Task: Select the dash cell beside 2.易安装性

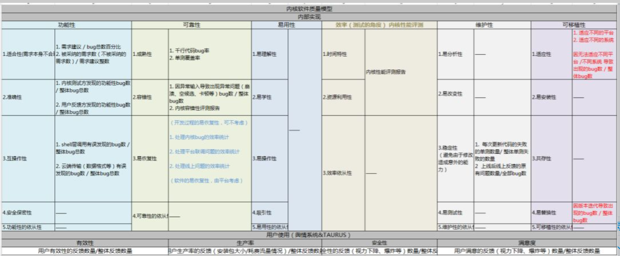Action: [x=594, y=97]
